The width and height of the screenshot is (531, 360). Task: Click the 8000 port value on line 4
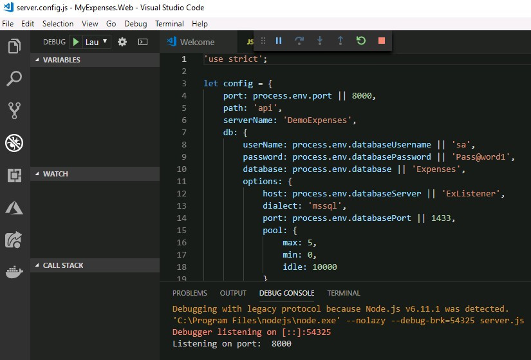click(362, 95)
